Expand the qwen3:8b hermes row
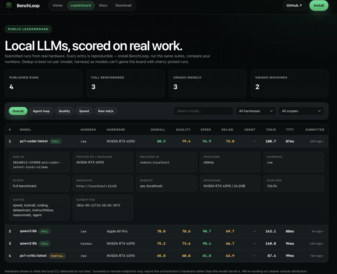The image size is (337, 274). 167,243
